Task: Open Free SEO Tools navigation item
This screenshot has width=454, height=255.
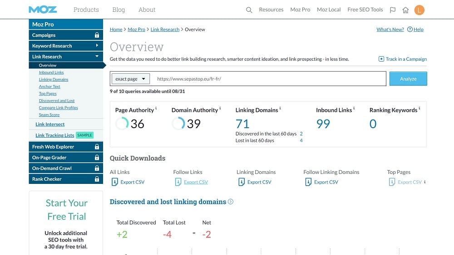Action: [x=365, y=10]
